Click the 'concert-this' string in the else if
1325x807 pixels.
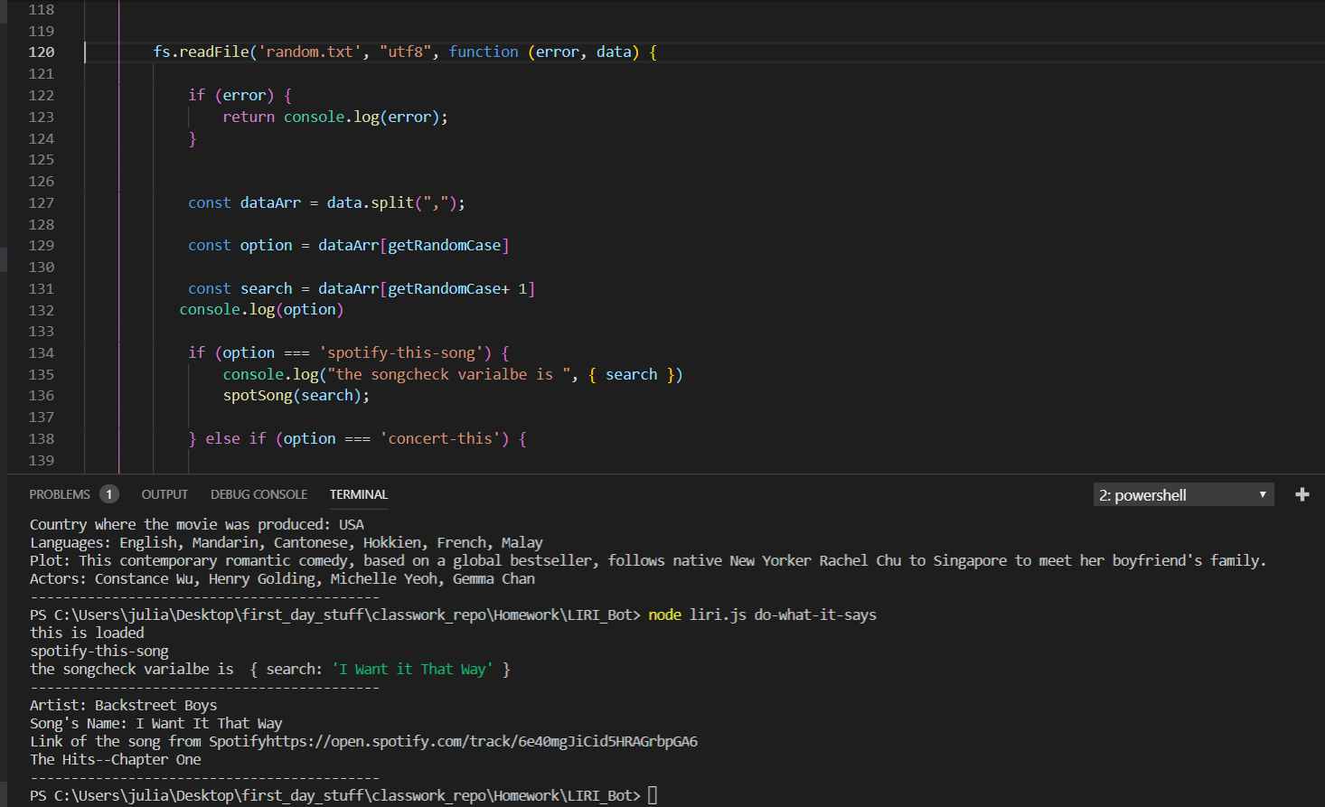pyautogui.click(x=440, y=439)
